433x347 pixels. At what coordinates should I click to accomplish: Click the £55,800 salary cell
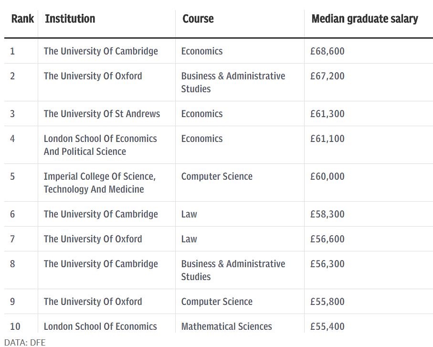point(327,302)
